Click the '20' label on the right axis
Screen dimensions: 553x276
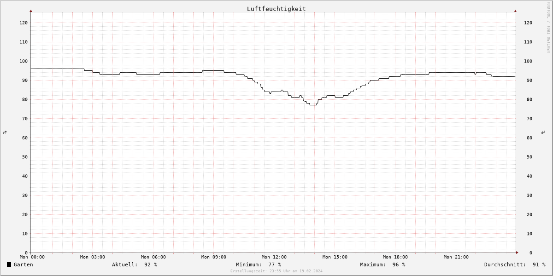529,214
